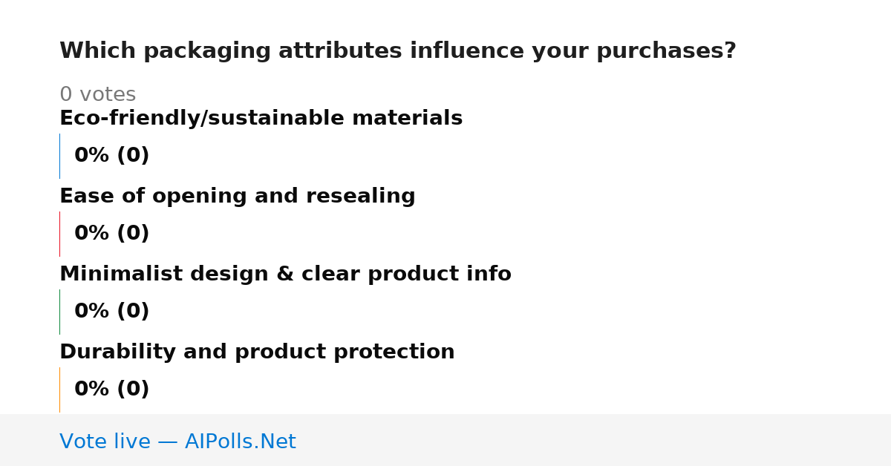Click the red bar under Ease of opening
This screenshot has width=891, height=466.
point(59,234)
